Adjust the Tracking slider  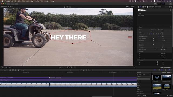point(153,41)
